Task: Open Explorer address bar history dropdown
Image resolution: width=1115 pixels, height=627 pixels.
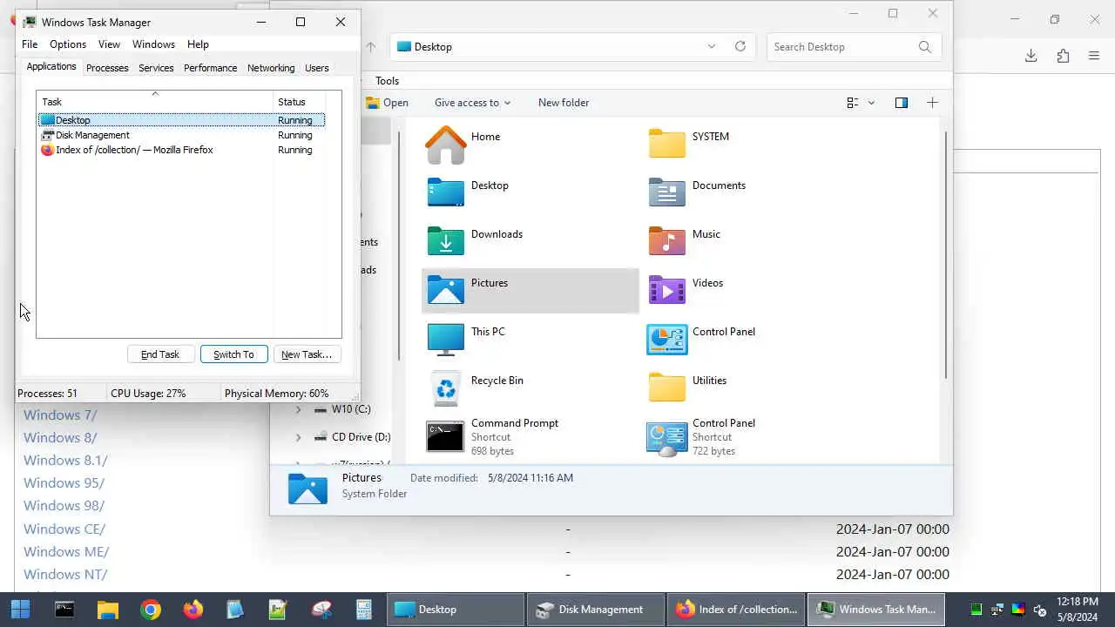Action: [x=712, y=47]
